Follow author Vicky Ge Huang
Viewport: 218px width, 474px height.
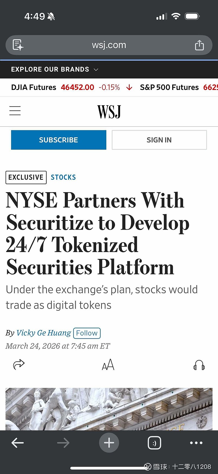(87, 333)
